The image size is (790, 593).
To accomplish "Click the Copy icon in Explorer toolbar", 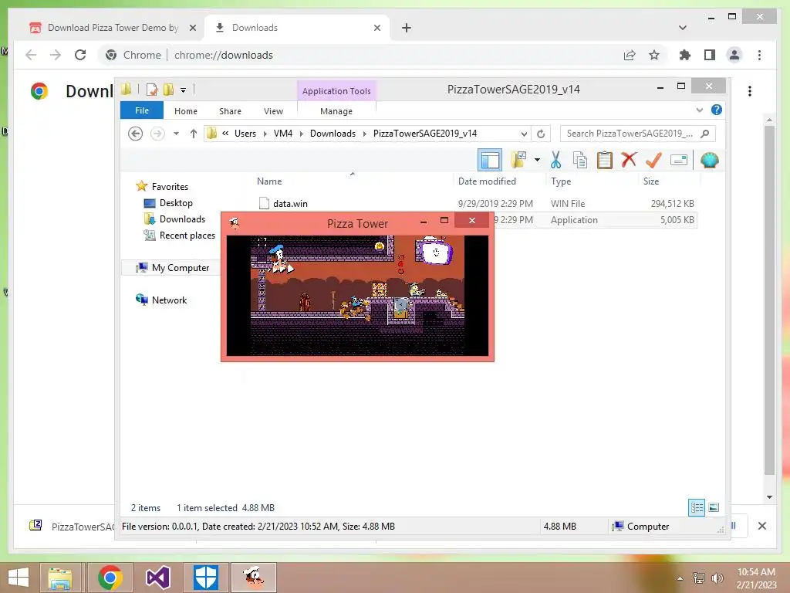I will [x=580, y=160].
